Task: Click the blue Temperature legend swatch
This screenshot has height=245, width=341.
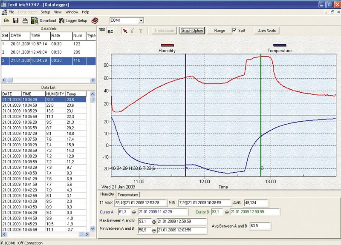Action: (280, 46)
